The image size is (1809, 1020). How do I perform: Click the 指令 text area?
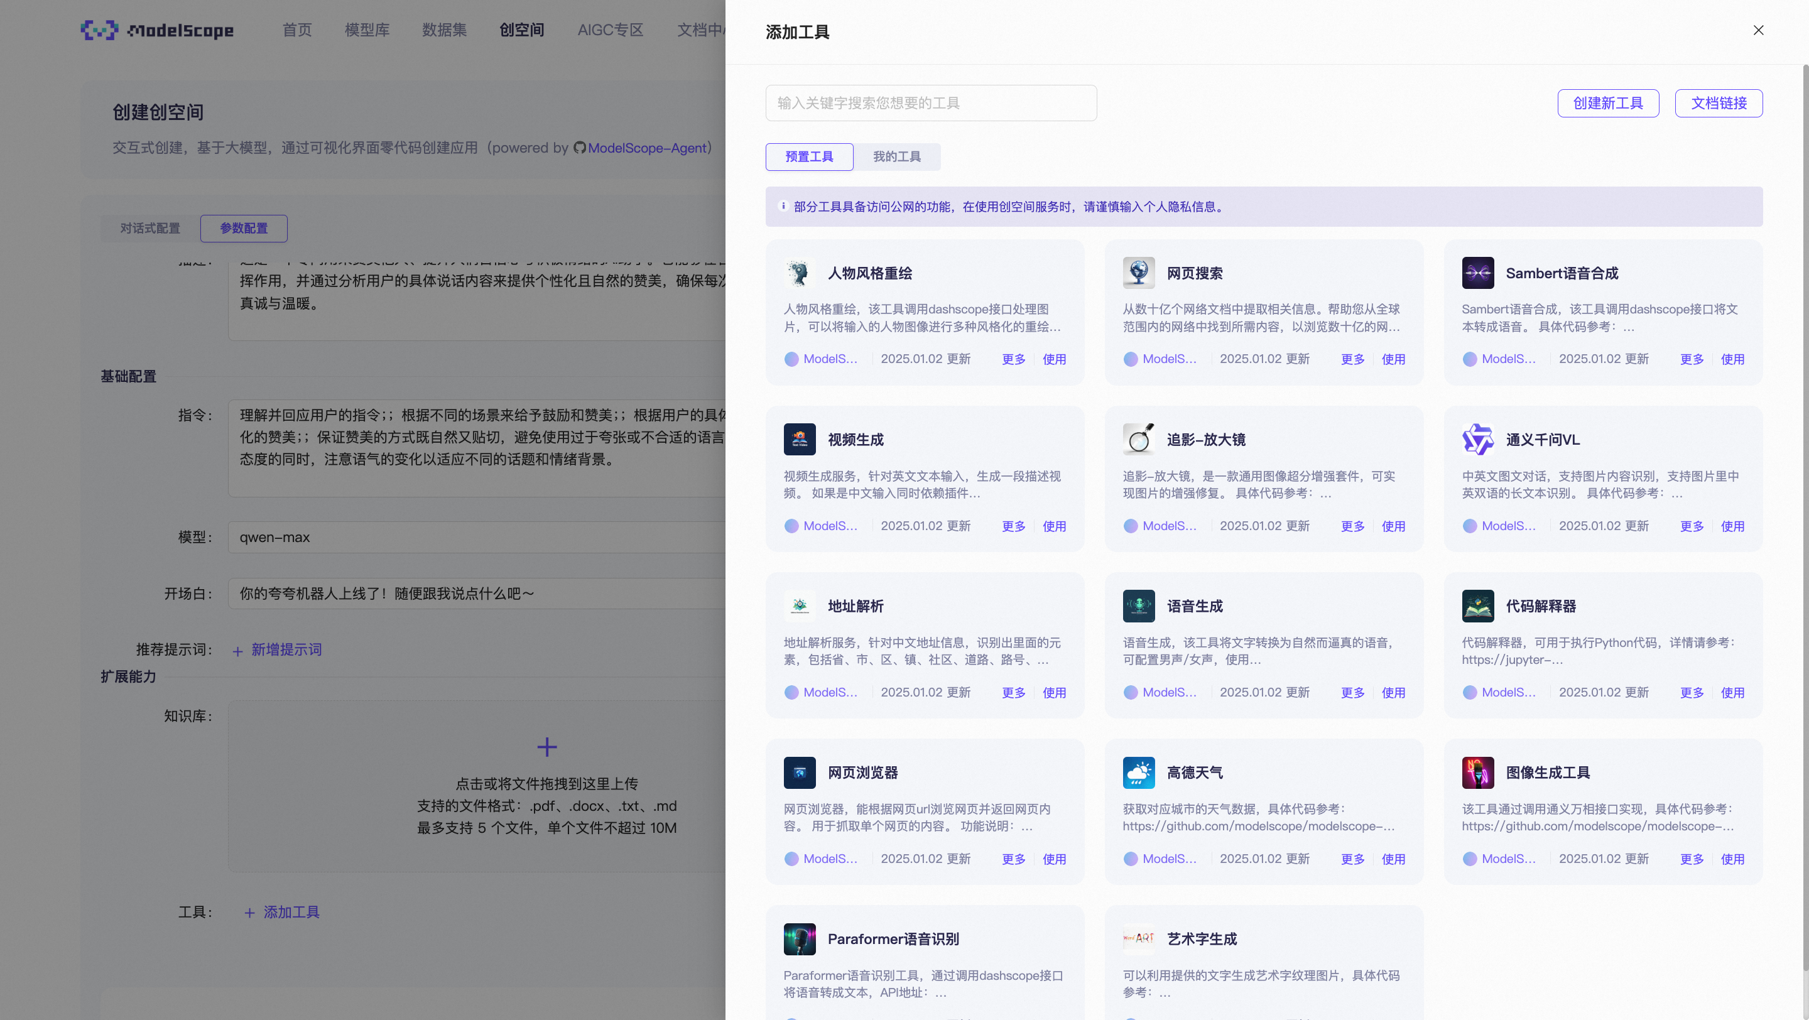tap(477, 448)
